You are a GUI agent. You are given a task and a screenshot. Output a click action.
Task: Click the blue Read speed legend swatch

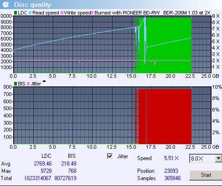(x=30, y=13)
